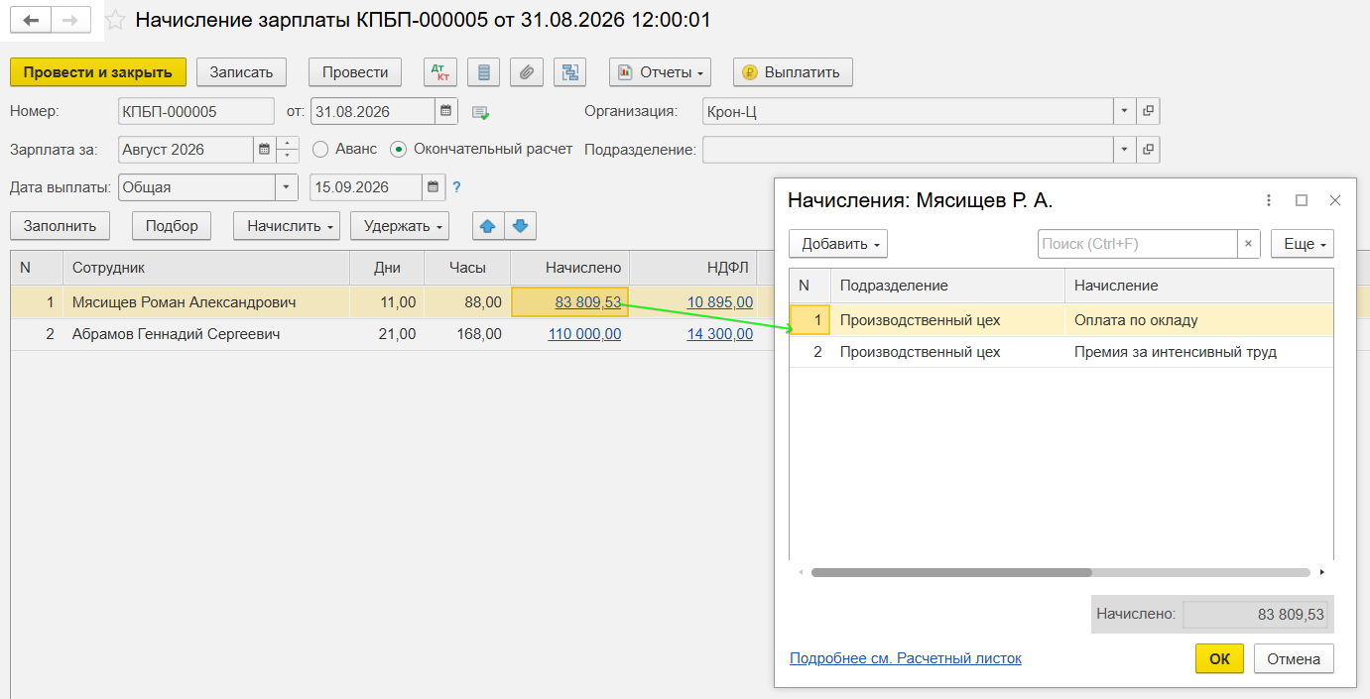Open the Подразделение card icon in main form
The width and height of the screenshot is (1370, 699).
tap(1149, 150)
